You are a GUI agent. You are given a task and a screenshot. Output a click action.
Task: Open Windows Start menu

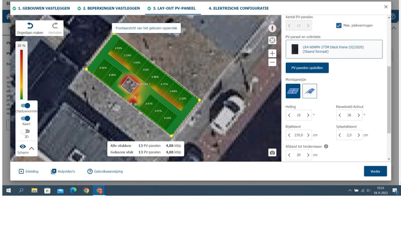click(9, 190)
